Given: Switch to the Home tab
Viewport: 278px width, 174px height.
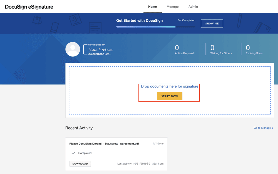Looking at the screenshot, I should [152, 7].
